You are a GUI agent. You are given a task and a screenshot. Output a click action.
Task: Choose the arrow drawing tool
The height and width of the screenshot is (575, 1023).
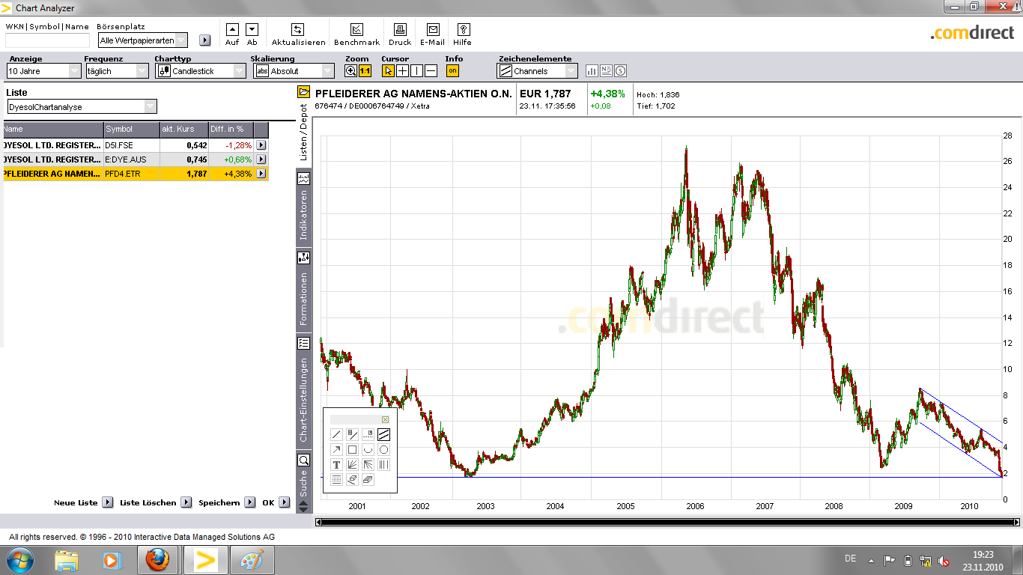[336, 449]
